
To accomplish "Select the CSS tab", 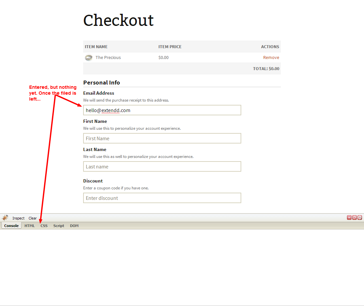I will point(44,226).
